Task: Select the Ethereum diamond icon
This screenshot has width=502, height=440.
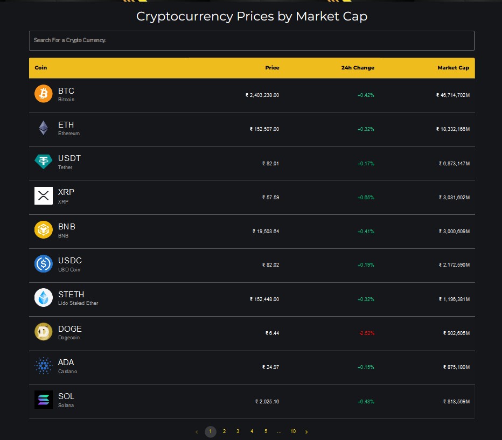Action: (x=44, y=128)
